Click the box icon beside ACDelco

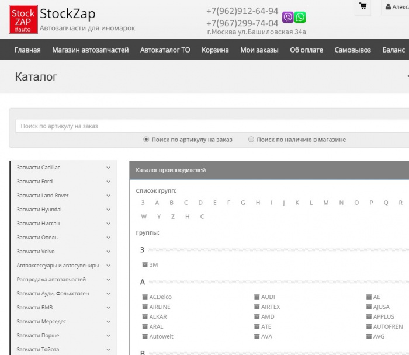point(145,297)
